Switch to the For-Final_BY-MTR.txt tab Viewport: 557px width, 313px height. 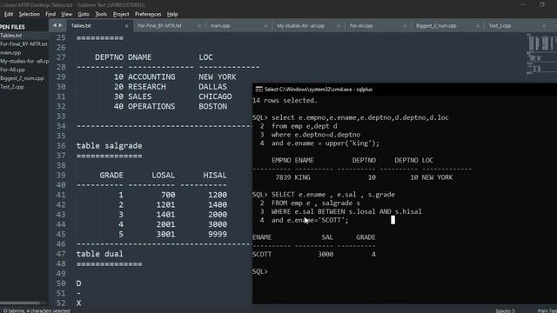(x=159, y=25)
